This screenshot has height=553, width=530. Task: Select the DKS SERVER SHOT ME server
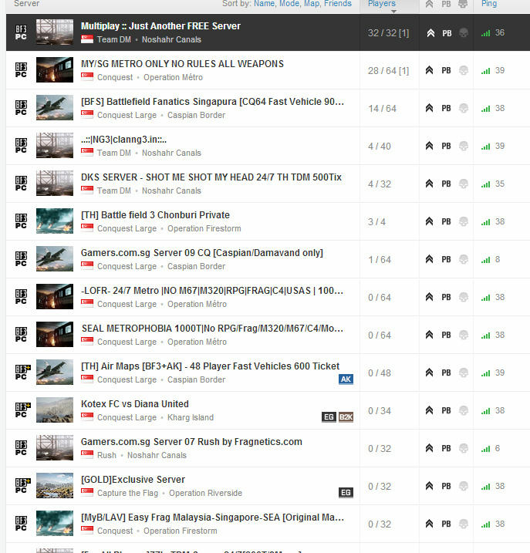pyautogui.click(x=268, y=184)
